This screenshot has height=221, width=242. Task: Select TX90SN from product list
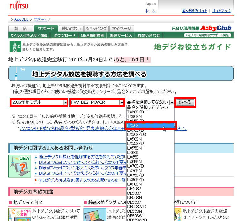150,116
